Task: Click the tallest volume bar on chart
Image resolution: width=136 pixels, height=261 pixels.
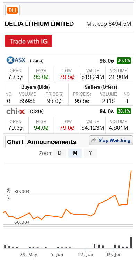Action: 131,243
